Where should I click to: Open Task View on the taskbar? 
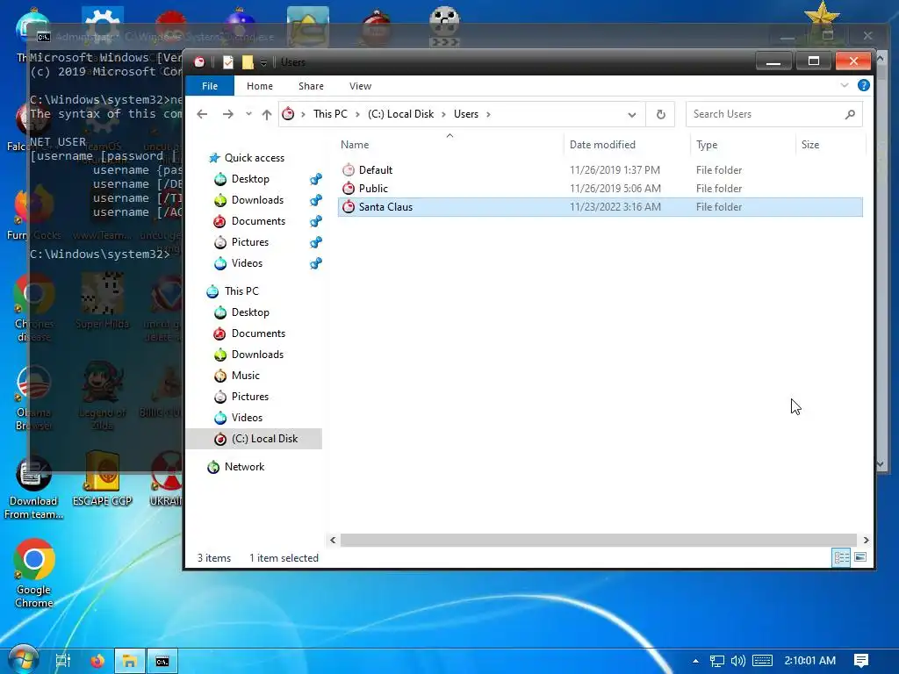pos(62,661)
